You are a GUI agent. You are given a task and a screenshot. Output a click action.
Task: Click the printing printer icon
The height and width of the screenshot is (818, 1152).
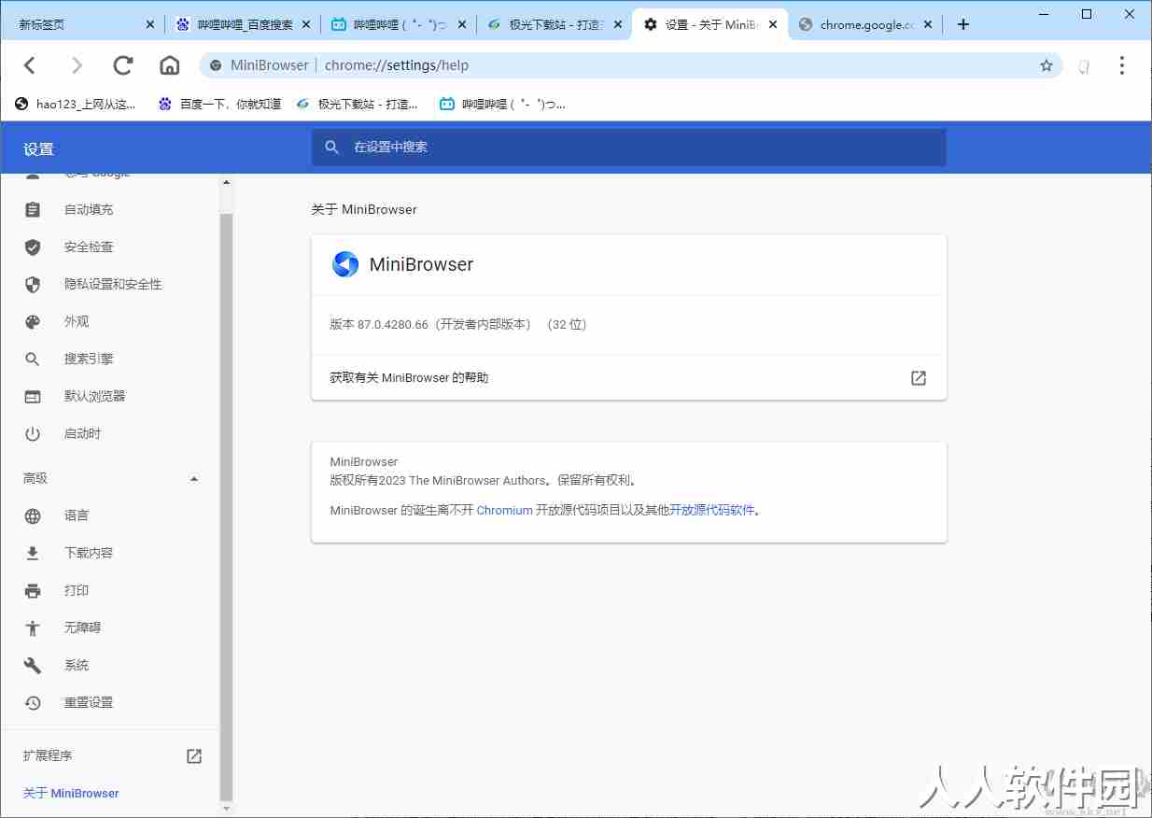pyautogui.click(x=33, y=590)
